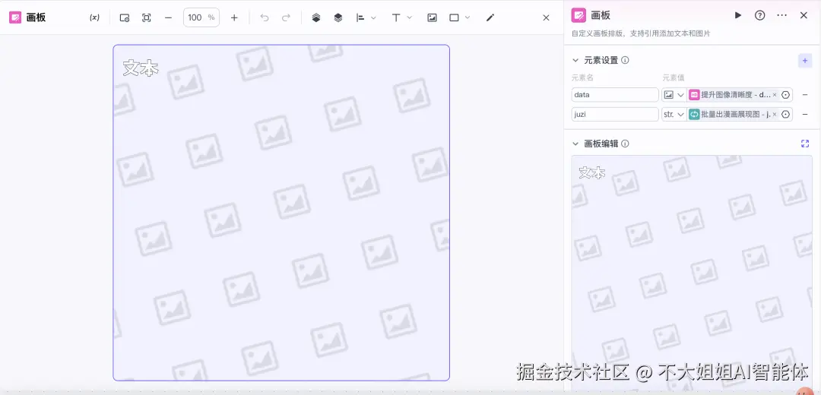The image size is (821, 395).
Task: Open the alignment dropdown
Action: pos(366,17)
